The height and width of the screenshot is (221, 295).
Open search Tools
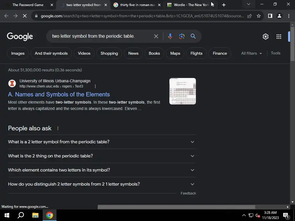click(x=275, y=53)
